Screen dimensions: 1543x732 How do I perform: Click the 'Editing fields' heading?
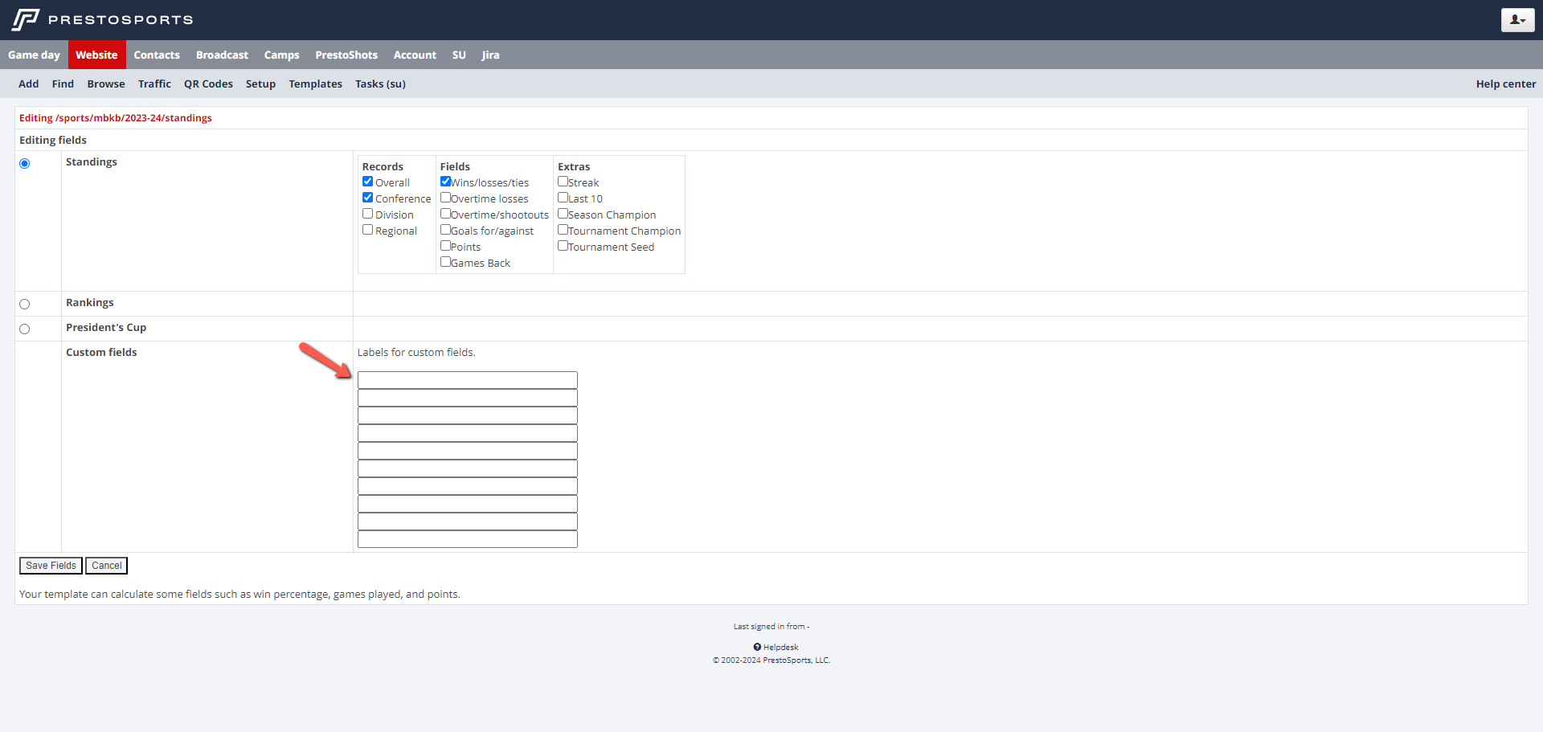coord(53,141)
